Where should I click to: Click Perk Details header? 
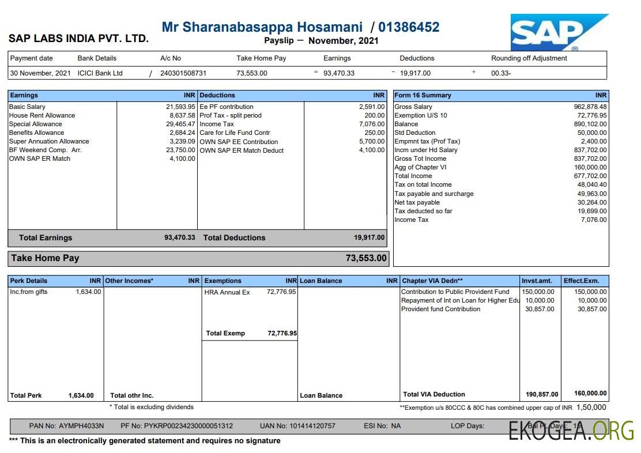tap(29, 281)
